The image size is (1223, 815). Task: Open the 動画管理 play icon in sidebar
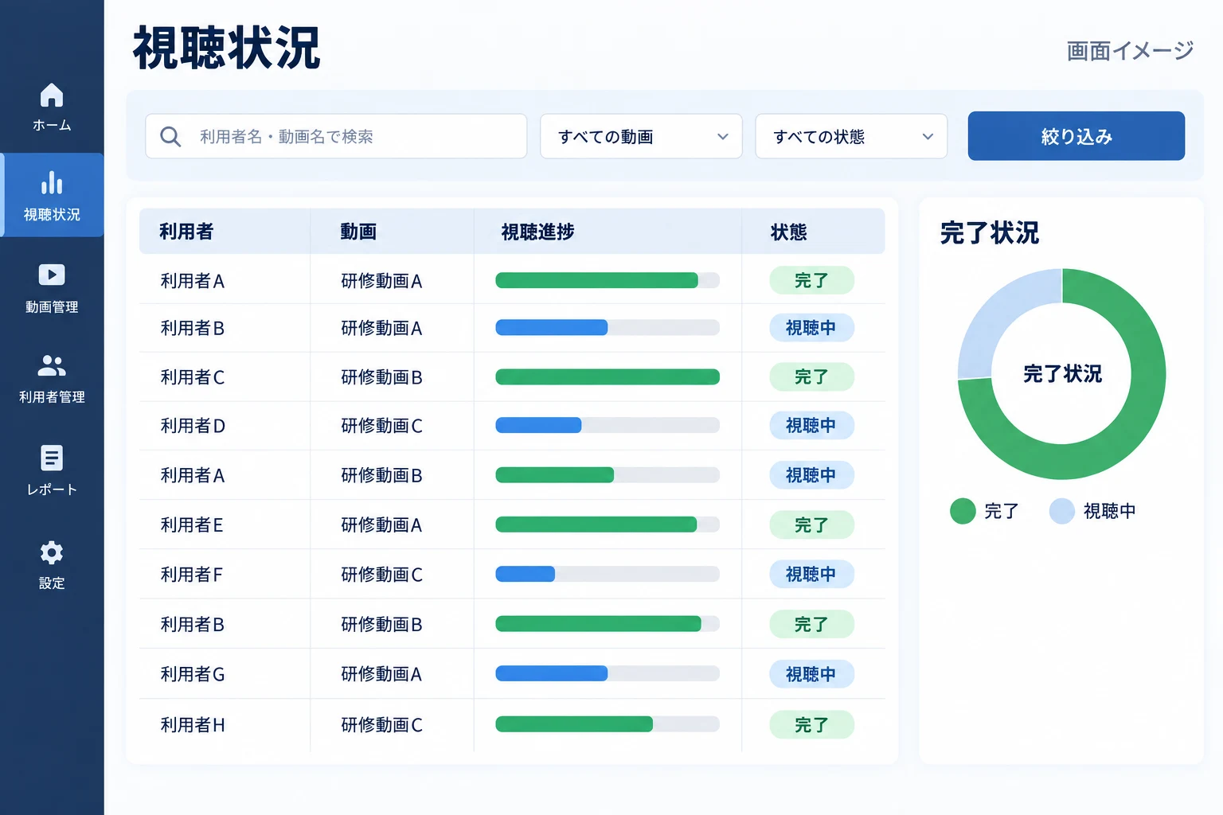click(52, 275)
